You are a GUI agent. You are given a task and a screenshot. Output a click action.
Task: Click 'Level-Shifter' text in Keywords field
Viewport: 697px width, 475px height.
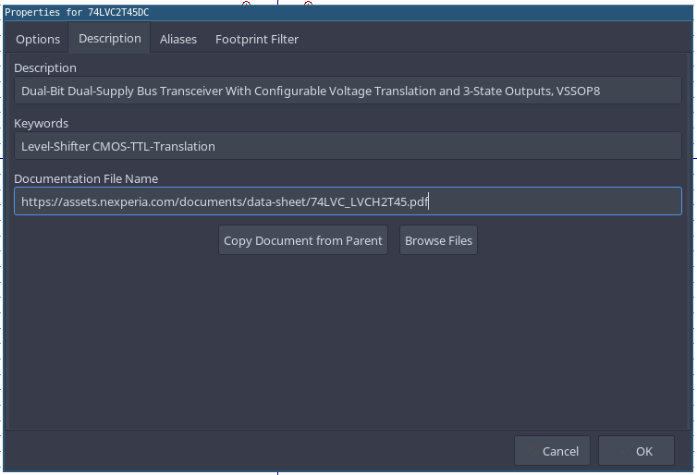[x=55, y=146]
